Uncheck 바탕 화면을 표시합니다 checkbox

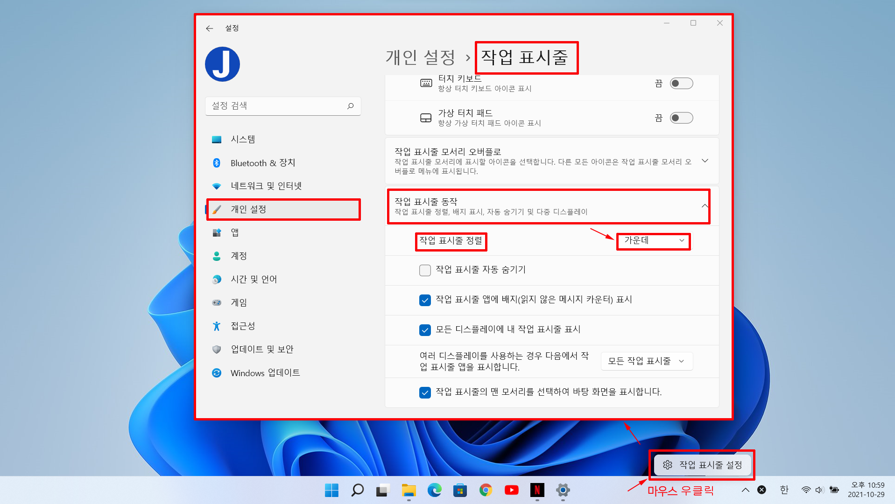425,392
